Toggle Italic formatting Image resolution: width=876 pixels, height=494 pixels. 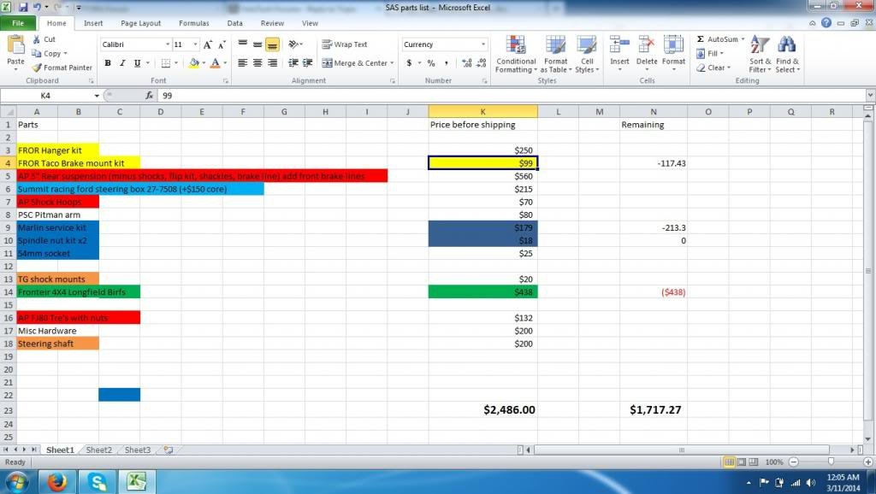122,63
